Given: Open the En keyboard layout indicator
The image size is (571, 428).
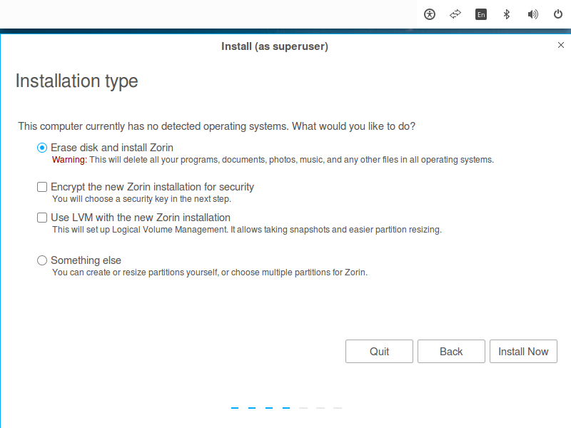Looking at the screenshot, I should (x=481, y=14).
